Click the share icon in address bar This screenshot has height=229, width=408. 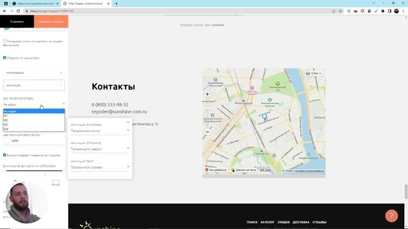pos(333,11)
